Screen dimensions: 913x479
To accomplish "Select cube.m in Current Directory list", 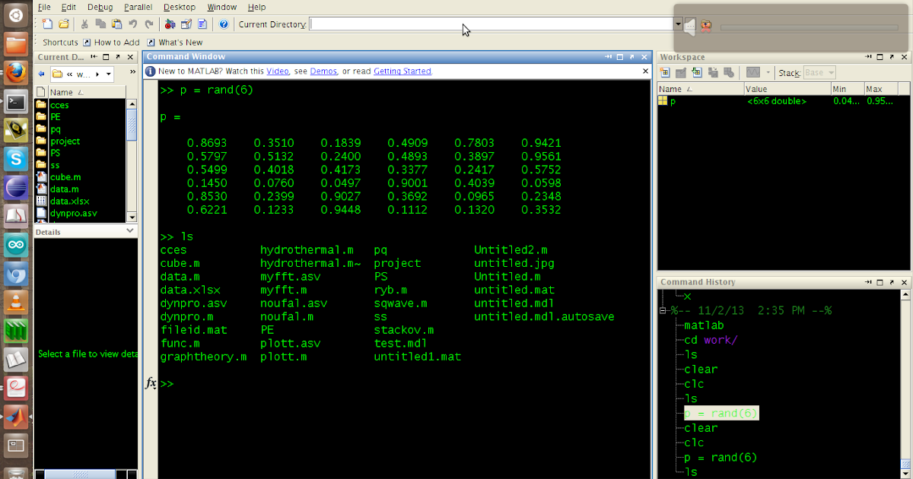I will click(65, 177).
